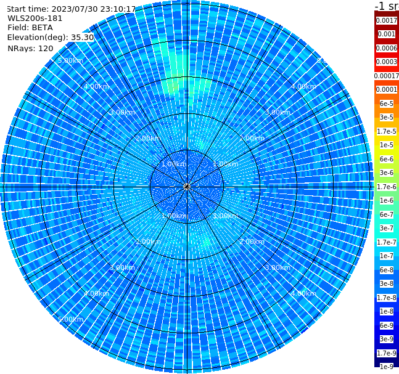Click the 1.7e-7 colorbar label
Screen dimensions: 399x374
(x=387, y=242)
